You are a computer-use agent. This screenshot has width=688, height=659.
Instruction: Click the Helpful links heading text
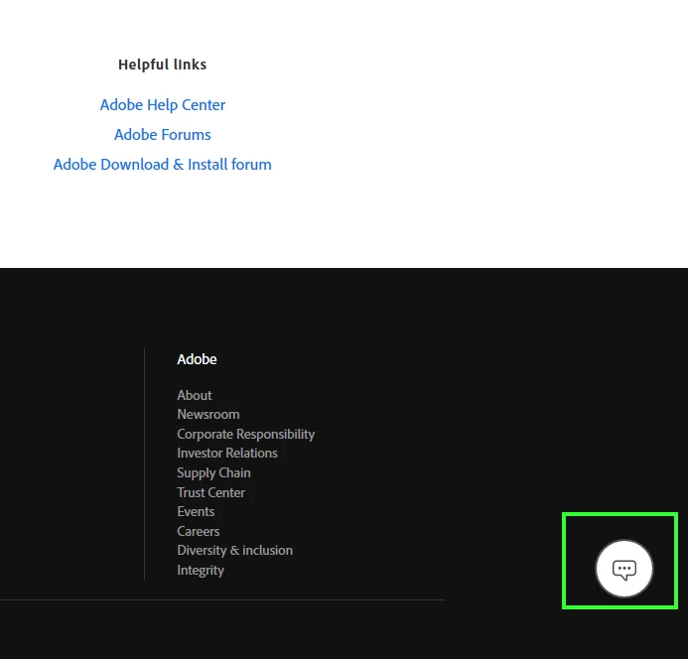(163, 65)
